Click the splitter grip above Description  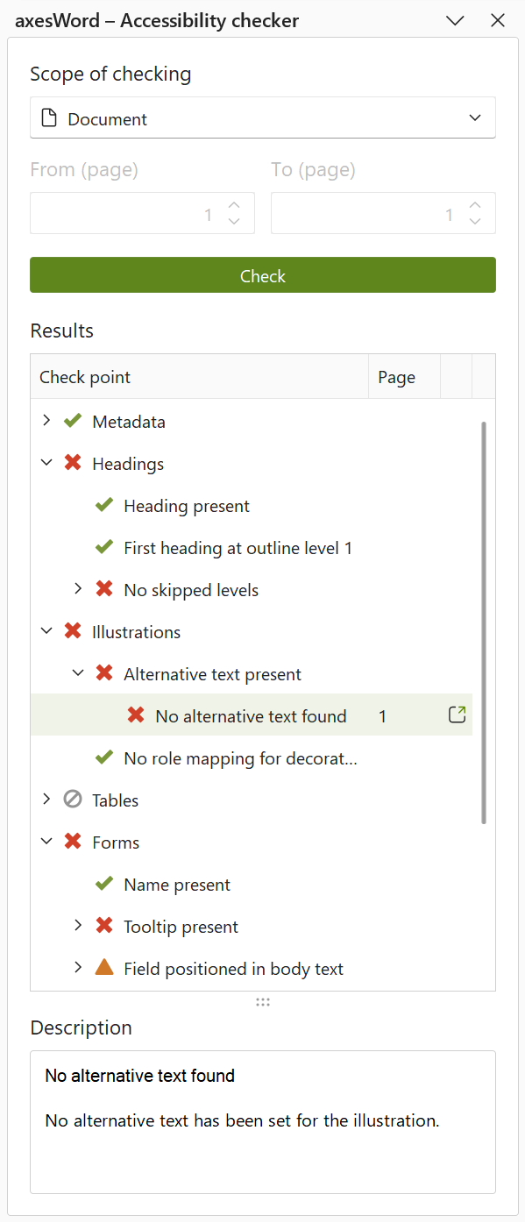point(263,1002)
